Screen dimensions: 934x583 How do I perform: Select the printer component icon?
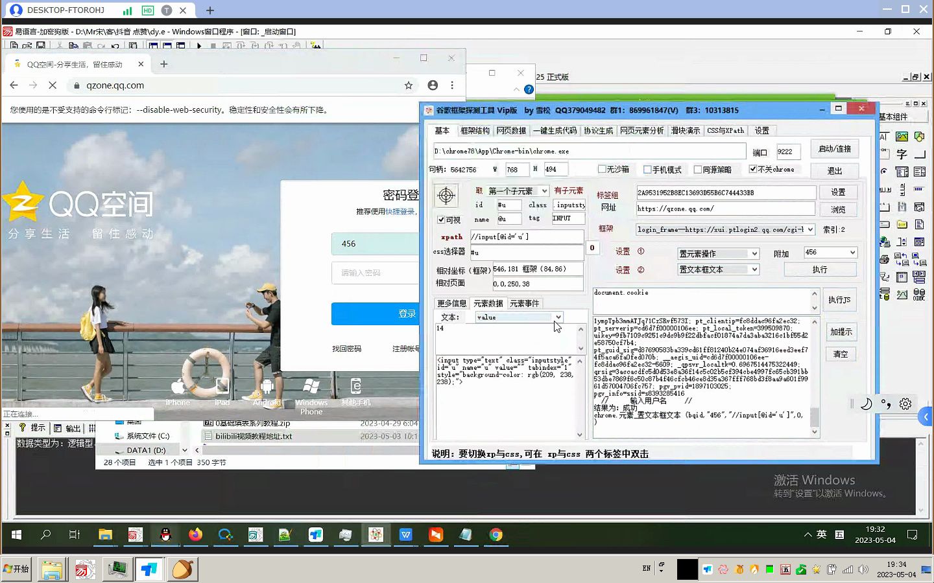pos(884,259)
